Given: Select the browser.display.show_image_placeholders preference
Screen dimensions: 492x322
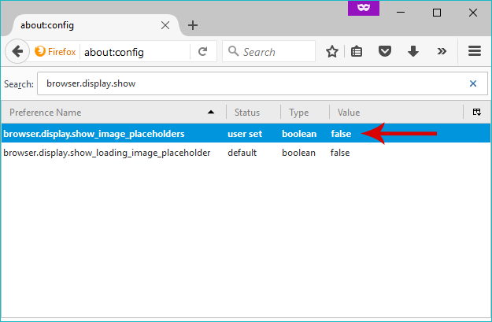Looking at the screenshot, I should pyautogui.click(x=94, y=134).
